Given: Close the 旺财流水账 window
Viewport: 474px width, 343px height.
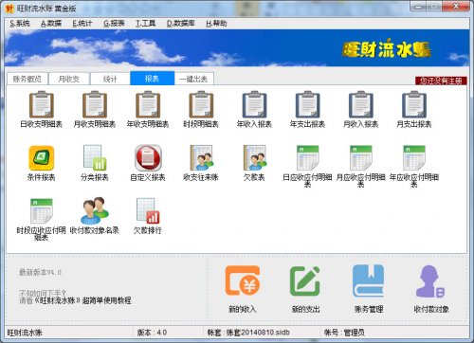Looking at the screenshot, I should pos(456,7).
